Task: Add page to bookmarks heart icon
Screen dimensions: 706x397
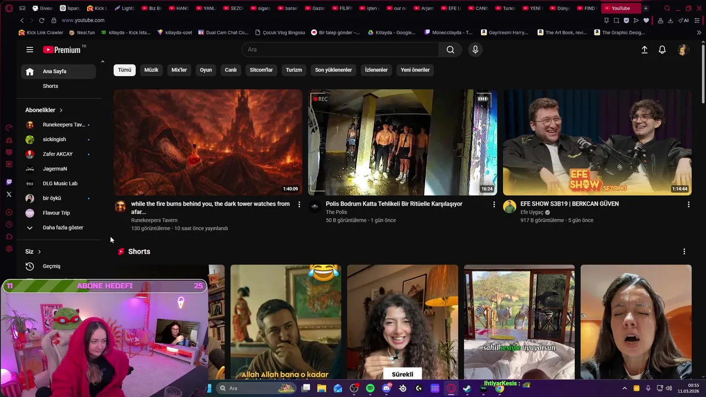Action: [x=646, y=20]
